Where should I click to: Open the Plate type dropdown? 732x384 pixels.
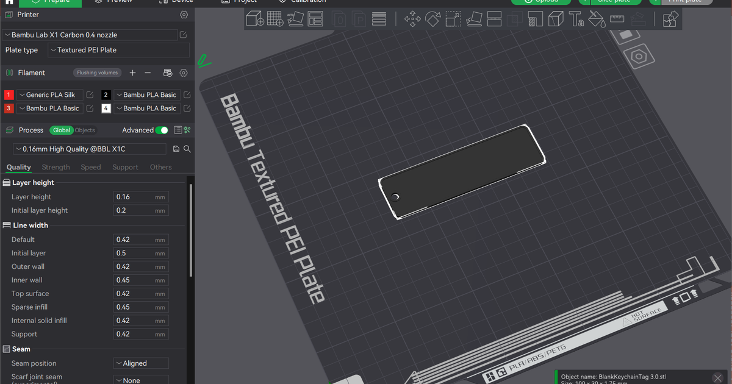118,50
